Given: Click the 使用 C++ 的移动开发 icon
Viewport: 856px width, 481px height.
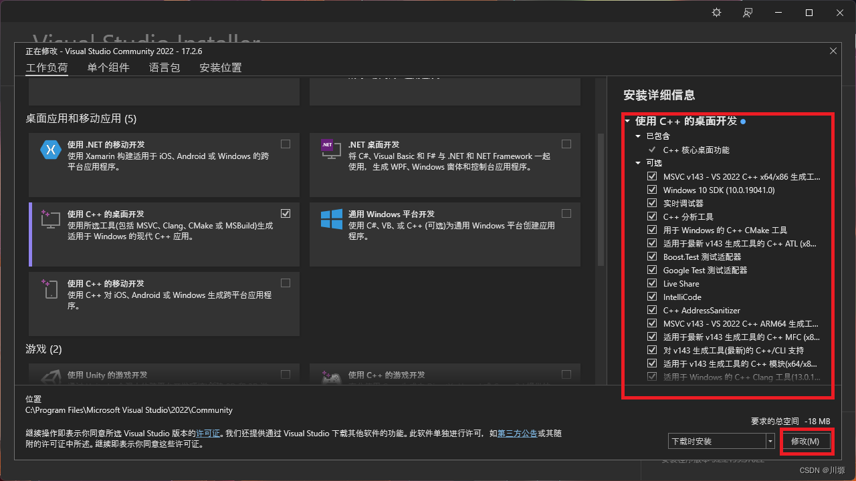Looking at the screenshot, I should [x=51, y=289].
